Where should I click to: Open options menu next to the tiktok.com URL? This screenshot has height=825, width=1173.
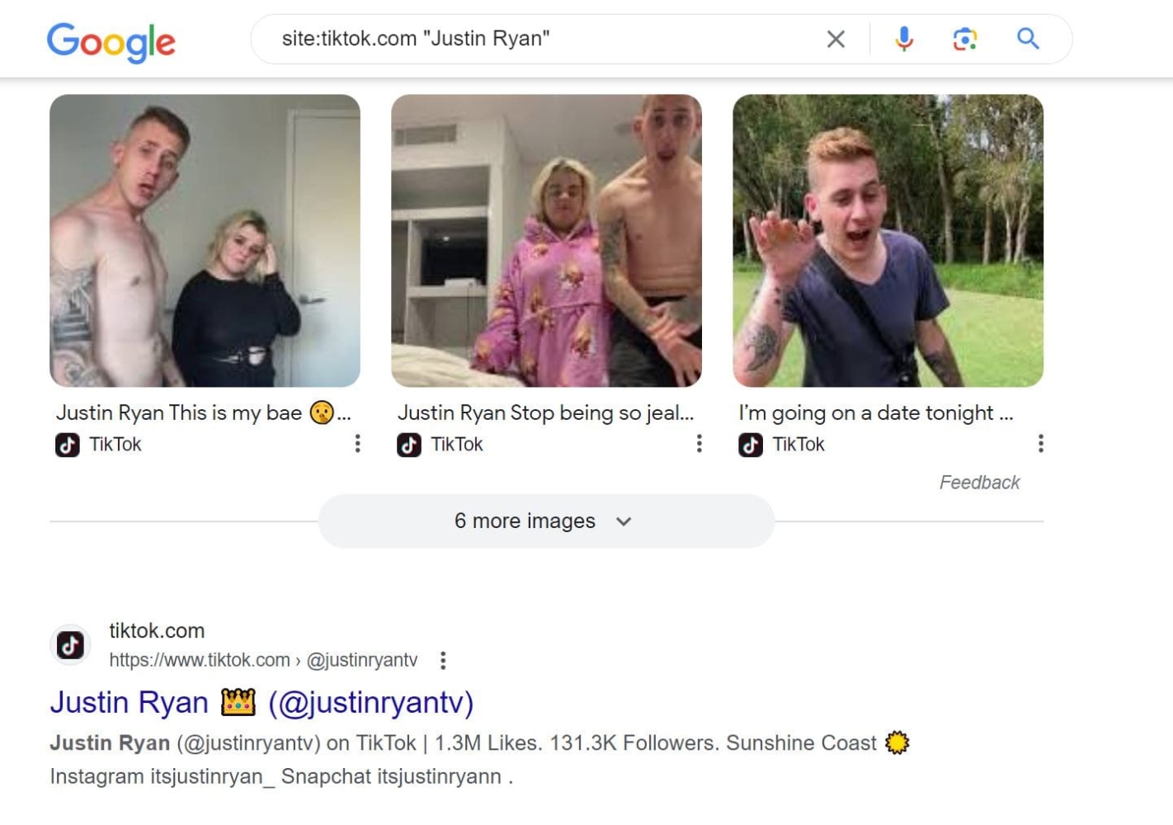(x=443, y=660)
